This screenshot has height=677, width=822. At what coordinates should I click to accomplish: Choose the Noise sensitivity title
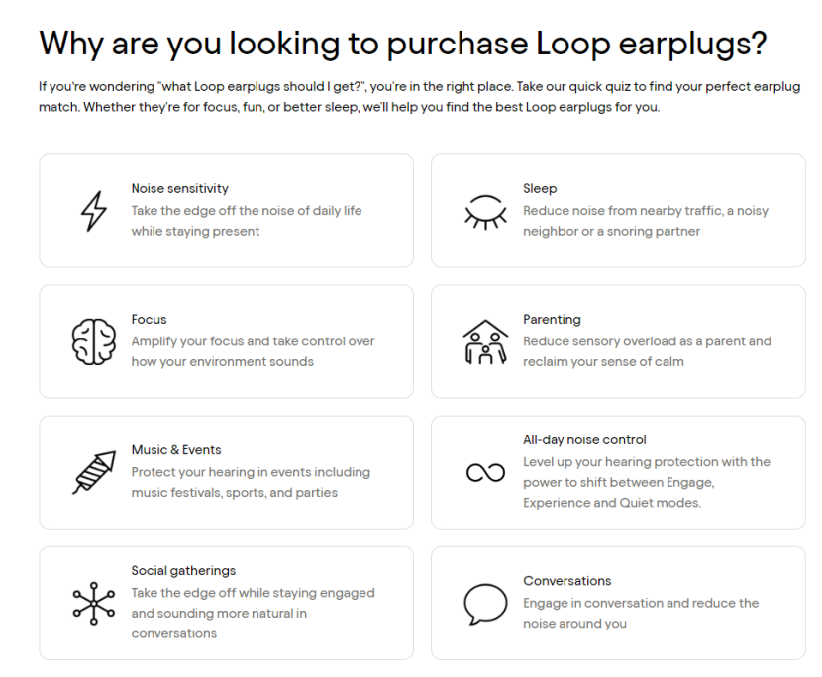(x=180, y=188)
